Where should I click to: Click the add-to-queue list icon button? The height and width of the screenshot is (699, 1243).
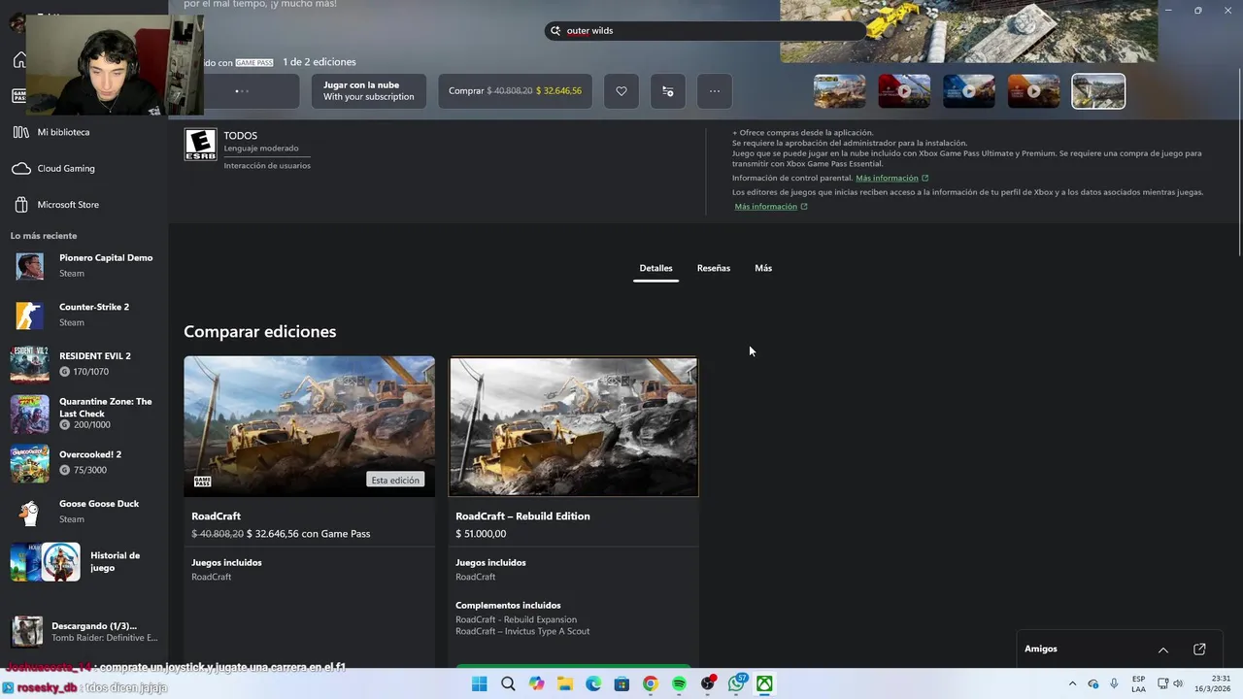(x=667, y=91)
